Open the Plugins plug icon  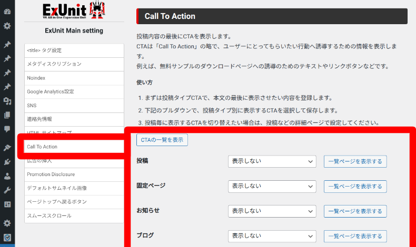[7, 162]
